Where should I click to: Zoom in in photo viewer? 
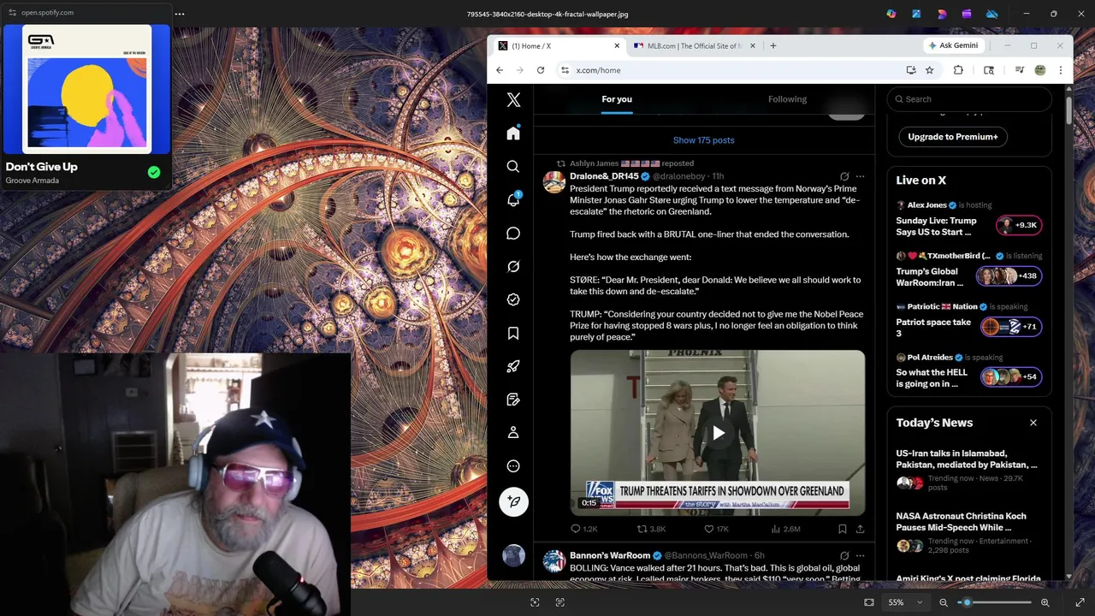tap(1045, 602)
